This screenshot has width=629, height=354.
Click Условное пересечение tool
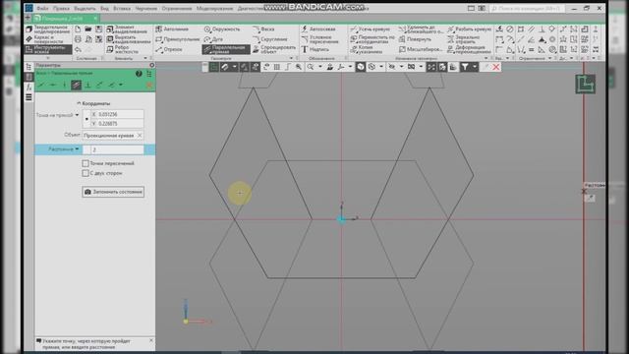319,39
